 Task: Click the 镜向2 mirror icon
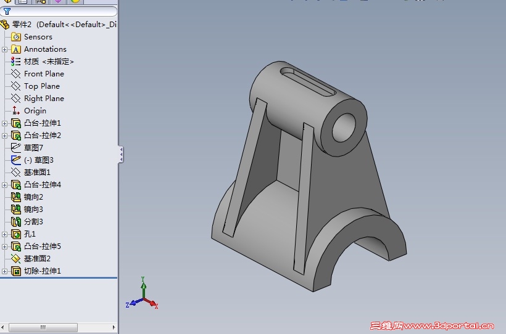click(16, 197)
